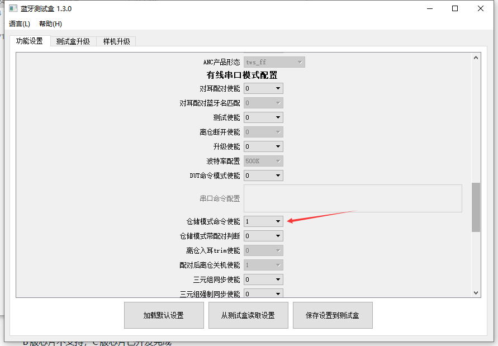Open the 升级使能 dropdown

click(x=263, y=146)
